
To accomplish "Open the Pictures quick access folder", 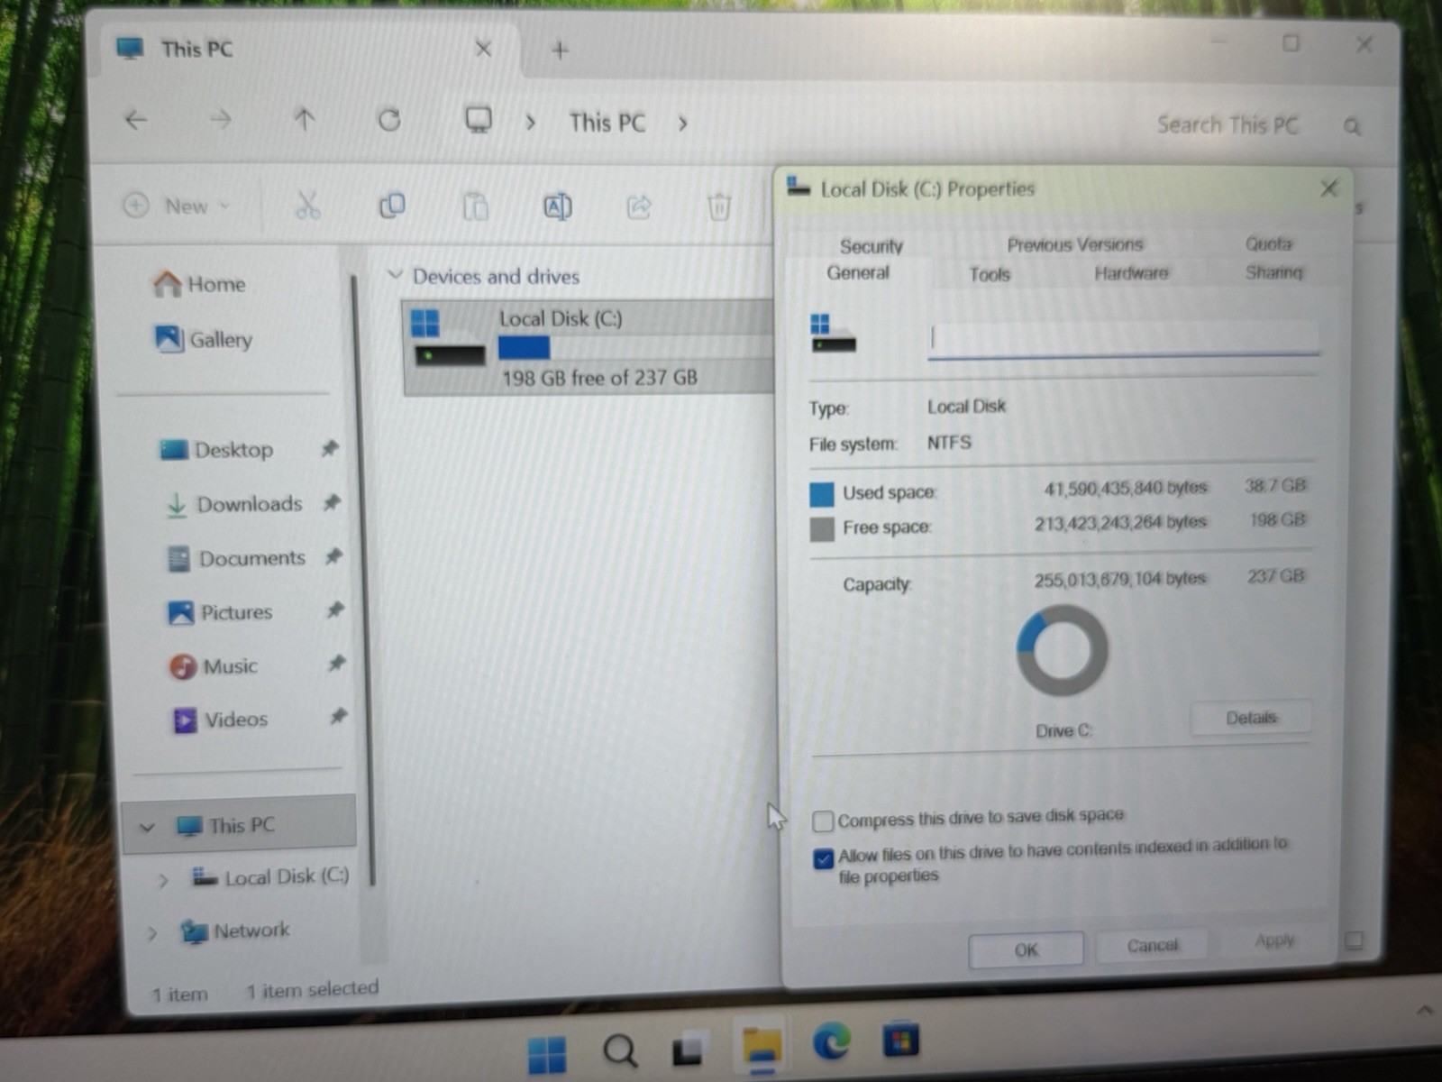I will pyautogui.click(x=220, y=612).
